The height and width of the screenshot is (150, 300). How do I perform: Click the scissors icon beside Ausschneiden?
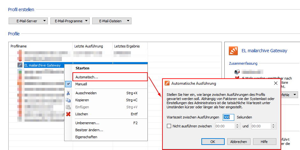pyautogui.click(x=68, y=93)
